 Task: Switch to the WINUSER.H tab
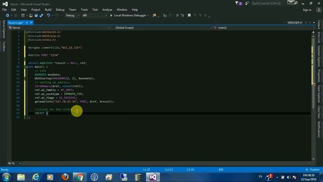click(x=295, y=23)
